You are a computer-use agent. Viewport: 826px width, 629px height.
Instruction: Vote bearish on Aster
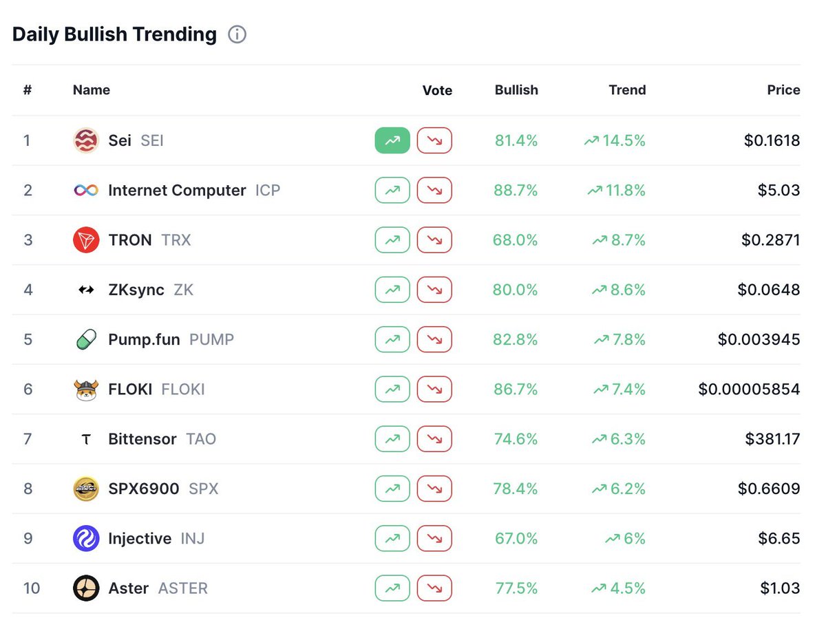point(434,588)
